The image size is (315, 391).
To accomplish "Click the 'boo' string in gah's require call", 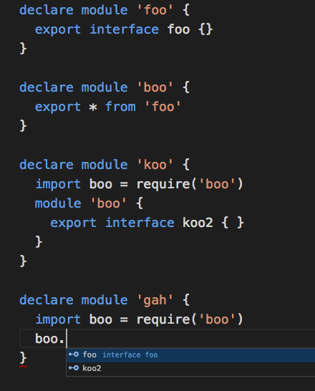I will tap(217, 319).
